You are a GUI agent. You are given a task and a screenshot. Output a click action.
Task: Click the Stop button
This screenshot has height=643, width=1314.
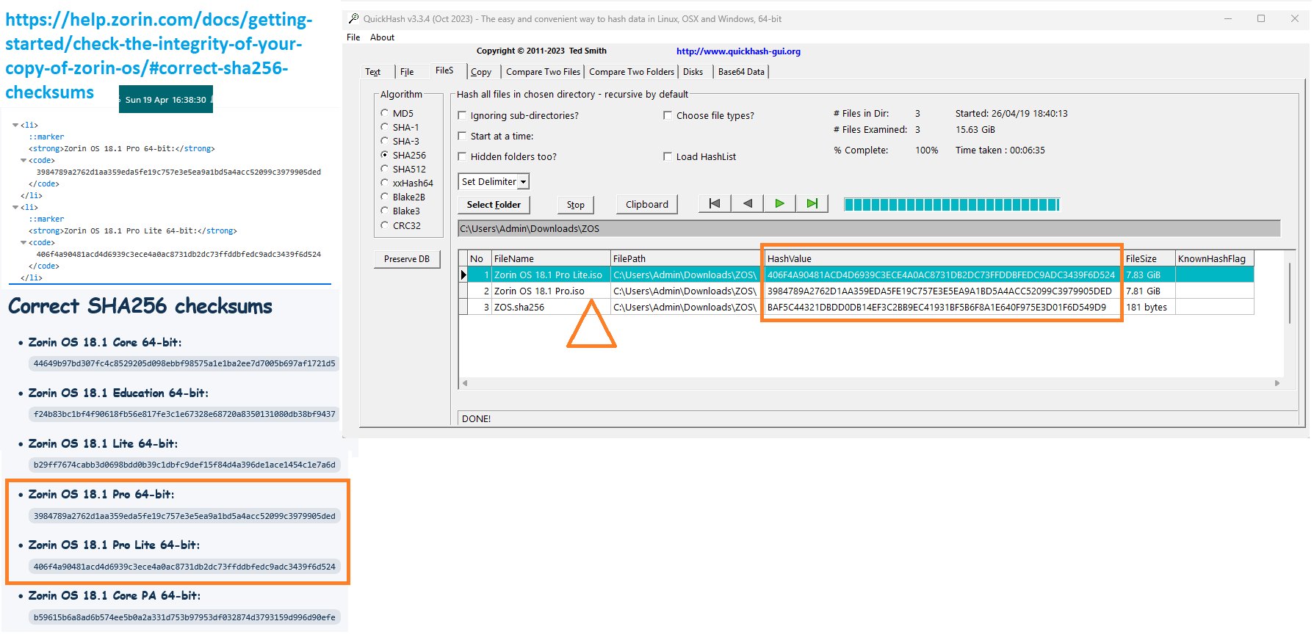576,205
